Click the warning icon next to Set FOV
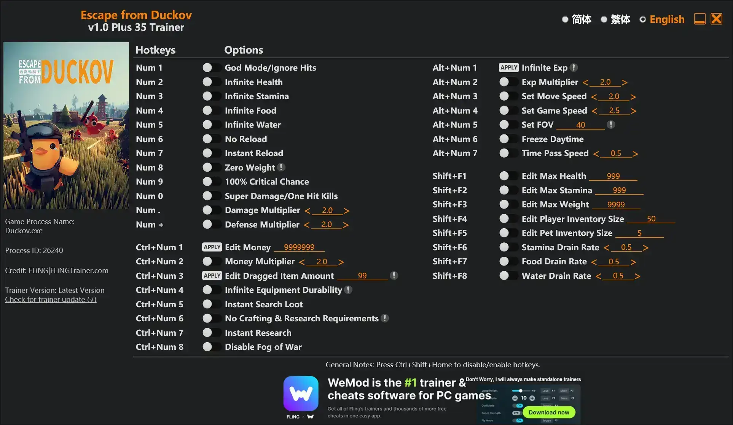Viewport: 733px width, 425px height. pyautogui.click(x=611, y=125)
